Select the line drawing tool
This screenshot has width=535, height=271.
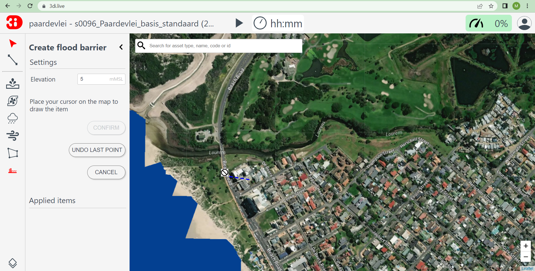[x=12, y=60]
